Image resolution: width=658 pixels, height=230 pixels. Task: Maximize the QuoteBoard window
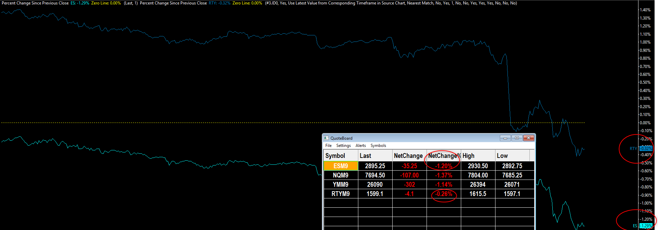coord(517,138)
